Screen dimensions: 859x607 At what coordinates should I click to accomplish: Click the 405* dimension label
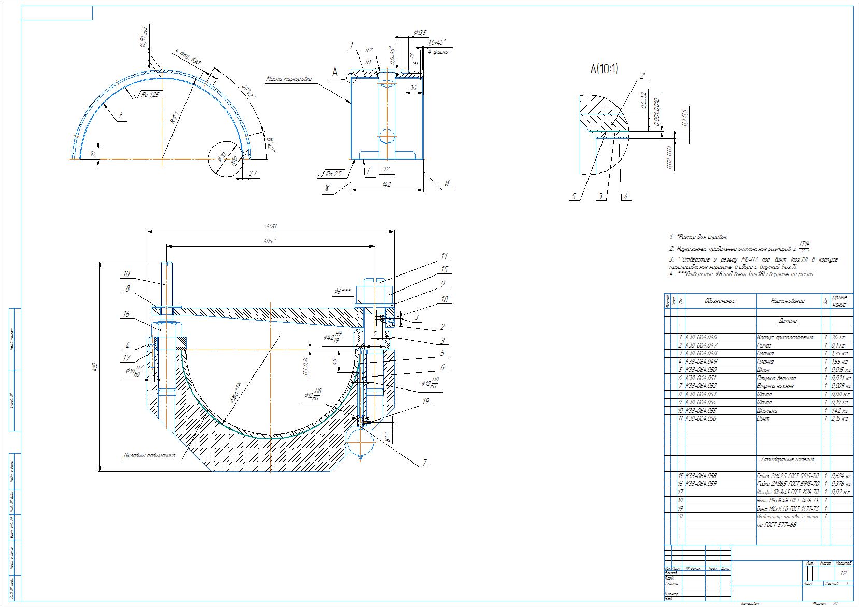[270, 241]
